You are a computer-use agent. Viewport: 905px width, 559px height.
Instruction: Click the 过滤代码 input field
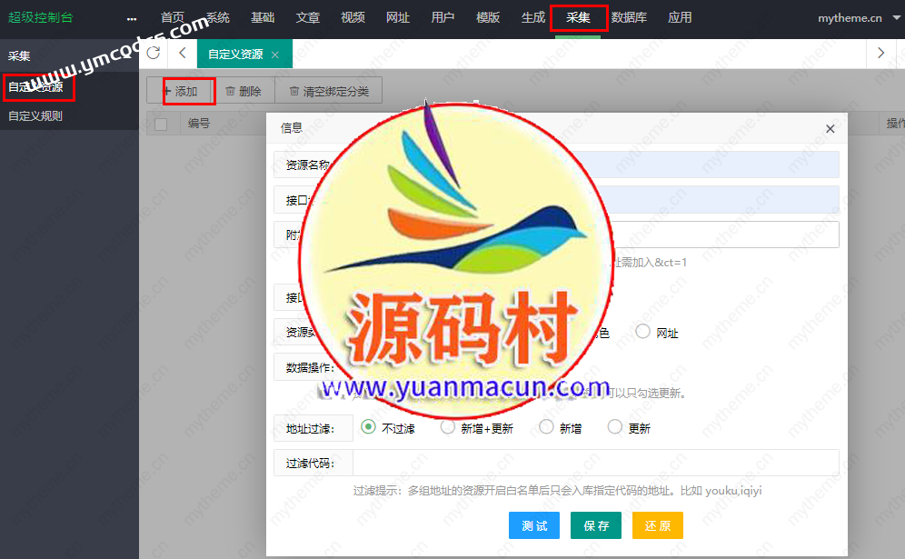coord(595,463)
